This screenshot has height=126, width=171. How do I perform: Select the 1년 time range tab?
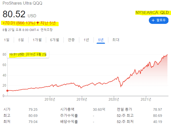click(86, 40)
